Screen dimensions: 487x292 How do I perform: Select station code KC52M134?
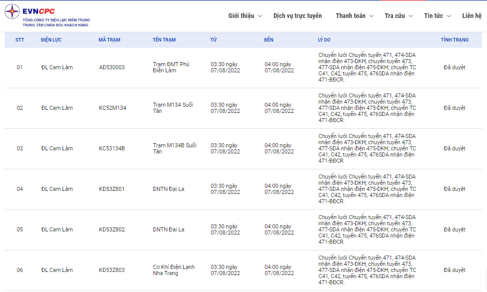(x=112, y=108)
